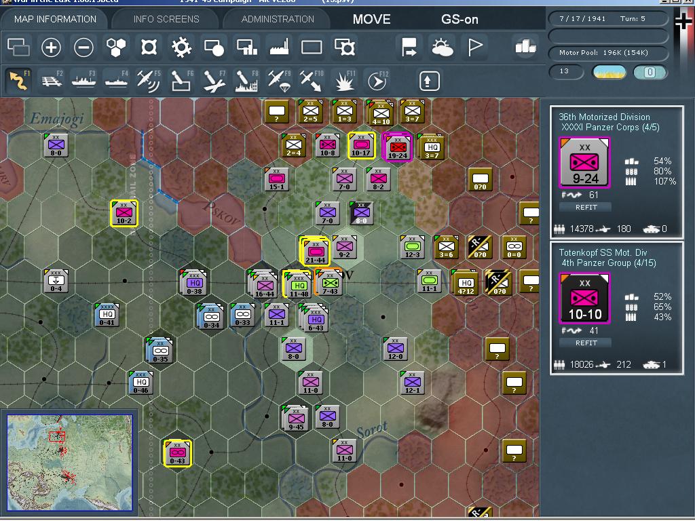Select the 10-17 unit counter
The width and height of the screenshot is (695, 521).
(362, 145)
